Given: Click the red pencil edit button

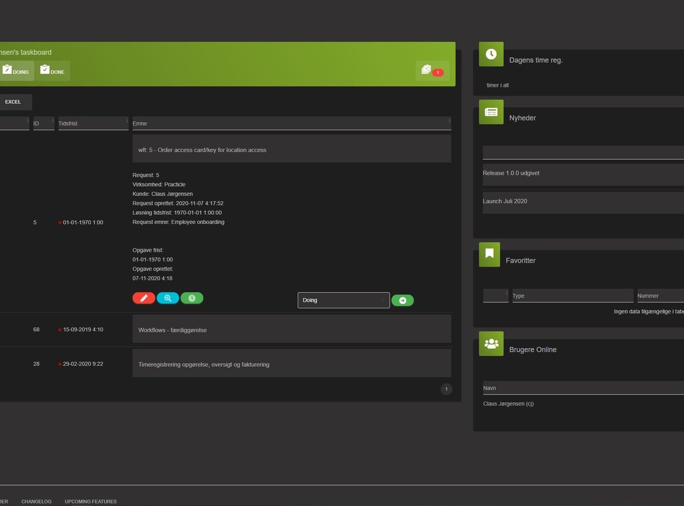Looking at the screenshot, I should coord(144,299).
